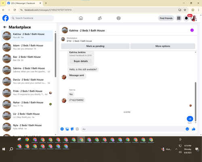Click Find friends button

[166, 18]
